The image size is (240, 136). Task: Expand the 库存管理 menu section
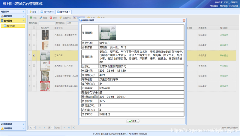click(x=23, y=124)
